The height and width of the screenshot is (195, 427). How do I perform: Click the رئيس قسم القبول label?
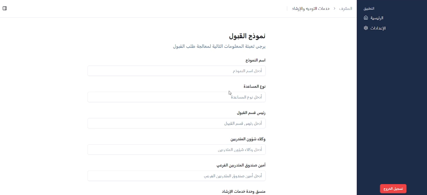pyautogui.click(x=251, y=113)
